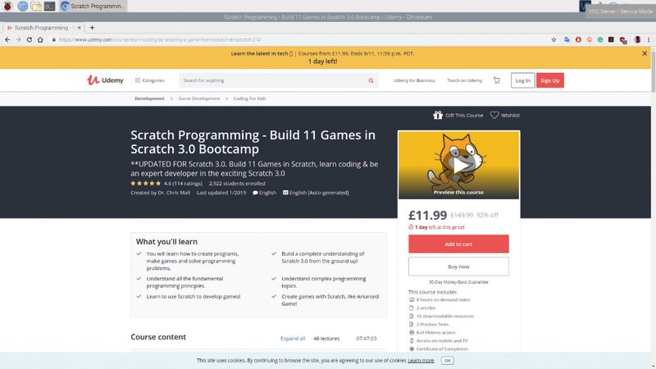
Task: Click the Search for anything field
Action: click(x=272, y=80)
